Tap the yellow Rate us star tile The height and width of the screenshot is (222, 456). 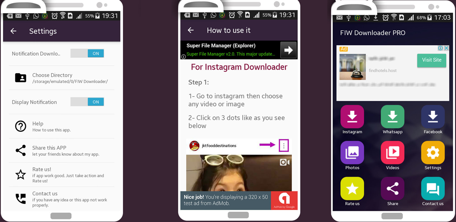352,188
